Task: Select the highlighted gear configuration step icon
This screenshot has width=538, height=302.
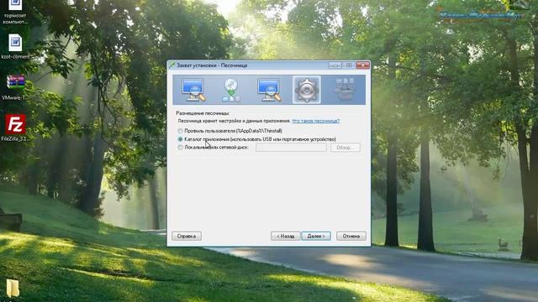Action: coord(307,90)
